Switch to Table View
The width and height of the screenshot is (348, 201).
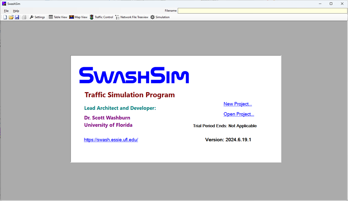(58, 17)
